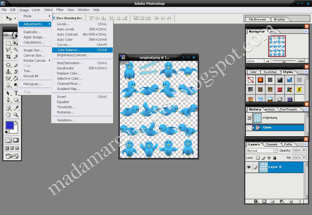The height and width of the screenshot is (215, 312).
Task: Select the Rectangular Marquee tool
Action: point(8,43)
